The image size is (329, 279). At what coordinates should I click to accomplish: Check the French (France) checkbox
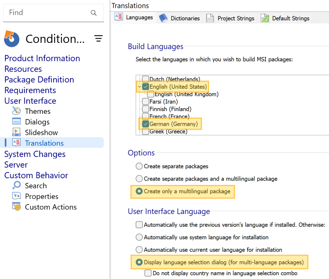(x=146, y=116)
